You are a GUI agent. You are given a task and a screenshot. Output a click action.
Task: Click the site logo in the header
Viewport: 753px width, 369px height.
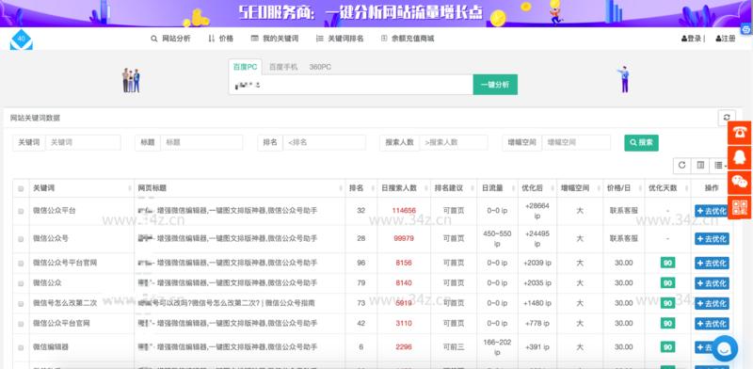click(22, 40)
